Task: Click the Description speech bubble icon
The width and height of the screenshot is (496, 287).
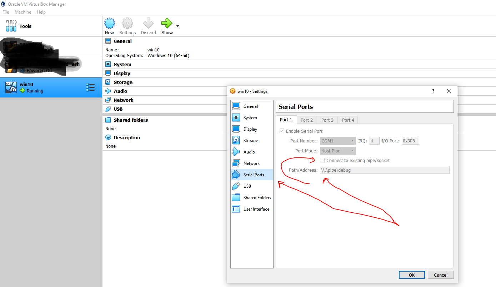Action: tap(108, 137)
